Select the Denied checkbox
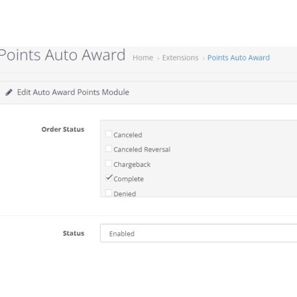The height and width of the screenshot is (297, 297). click(x=109, y=193)
